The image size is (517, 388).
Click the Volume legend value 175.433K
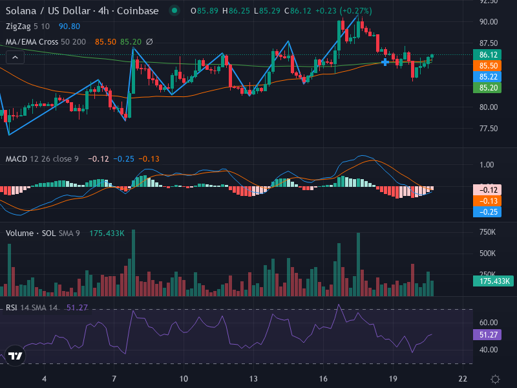click(x=107, y=233)
